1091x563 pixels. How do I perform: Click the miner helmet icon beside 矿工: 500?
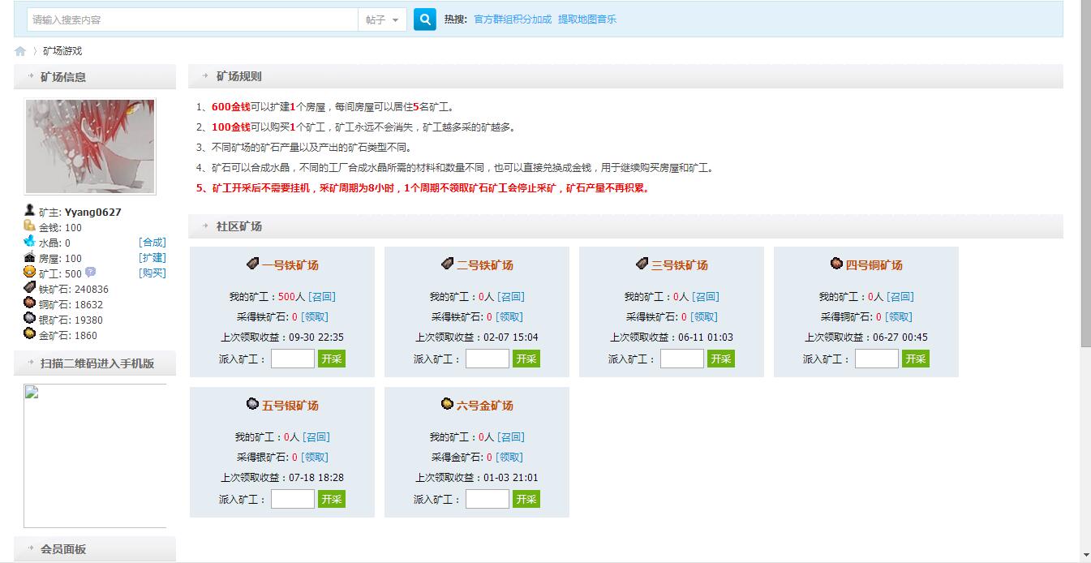(x=30, y=273)
